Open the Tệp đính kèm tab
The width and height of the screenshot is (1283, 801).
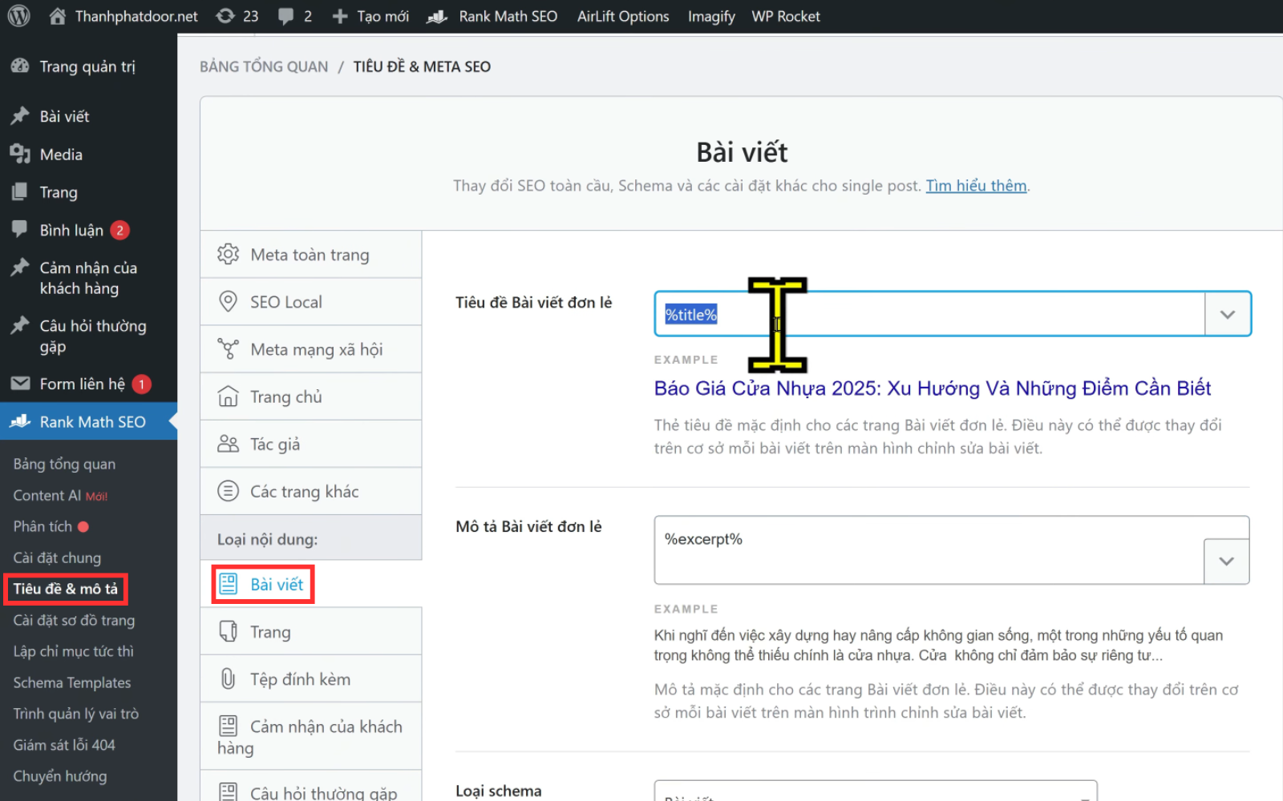pos(310,679)
